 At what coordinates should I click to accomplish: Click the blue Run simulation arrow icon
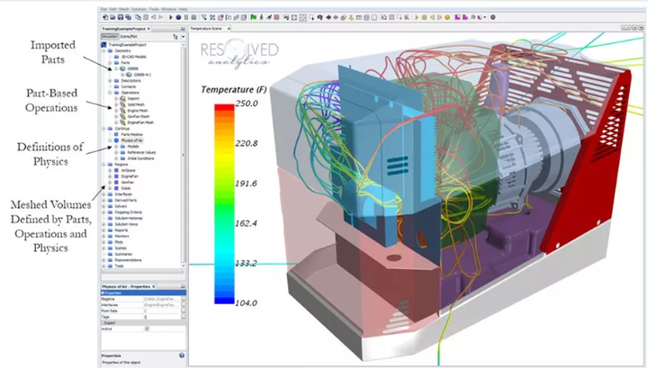pyautogui.click(x=171, y=17)
